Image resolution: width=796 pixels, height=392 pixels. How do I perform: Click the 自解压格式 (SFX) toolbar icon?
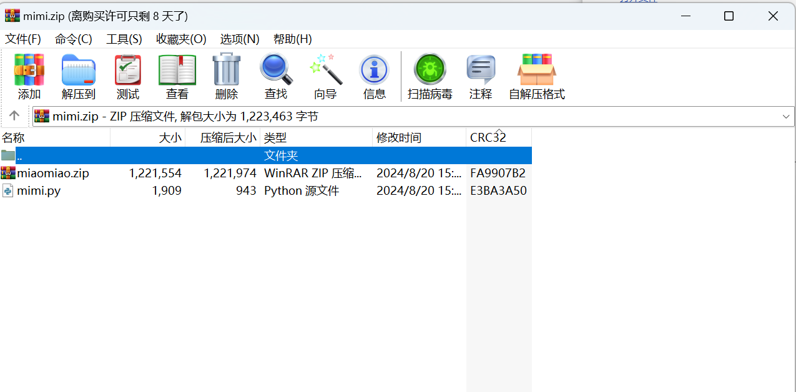(537, 69)
